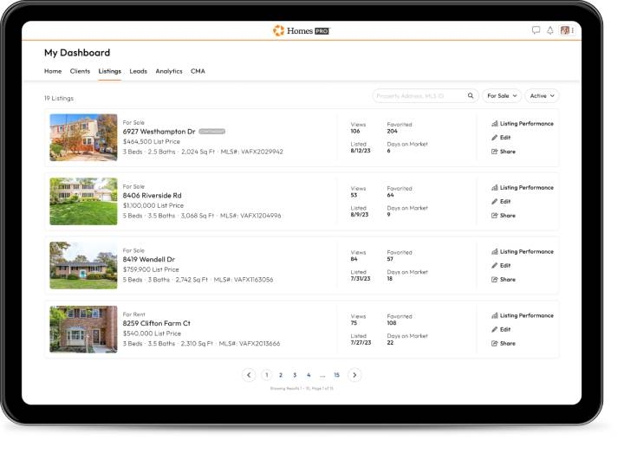Click the Edit pencil icon for 8259 Clifton Farm Ct

[x=494, y=330]
